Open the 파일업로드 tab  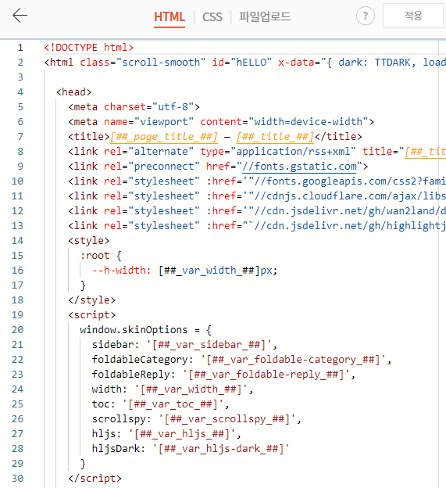(265, 16)
